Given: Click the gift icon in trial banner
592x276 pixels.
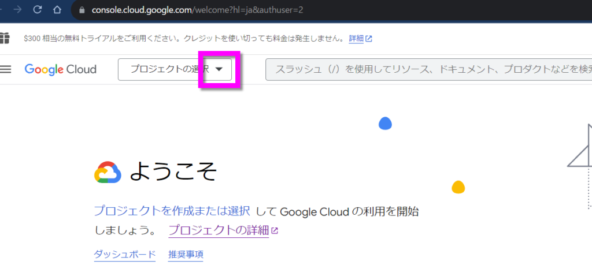Looking at the screenshot, I should pyautogui.click(x=4, y=39).
